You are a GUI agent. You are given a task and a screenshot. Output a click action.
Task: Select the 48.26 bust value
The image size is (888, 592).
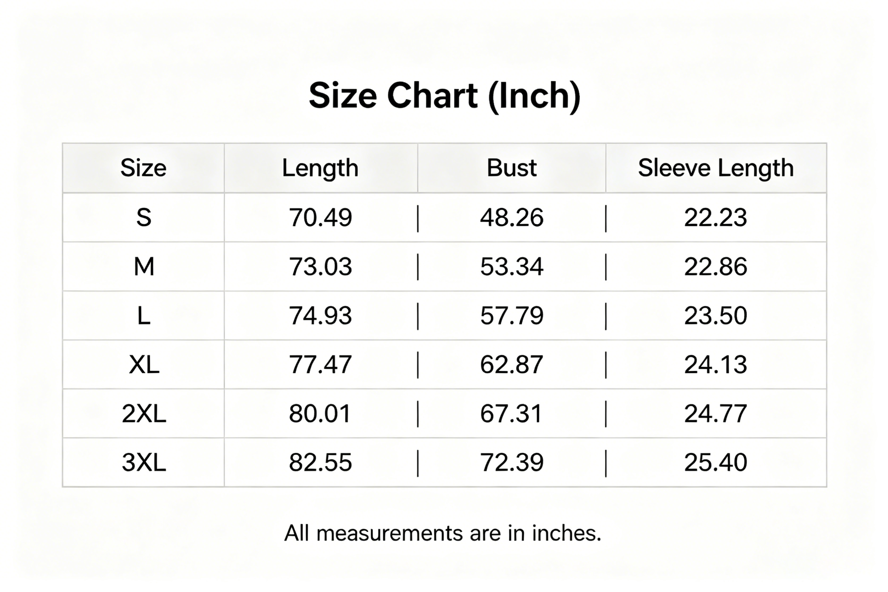pos(512,217)
